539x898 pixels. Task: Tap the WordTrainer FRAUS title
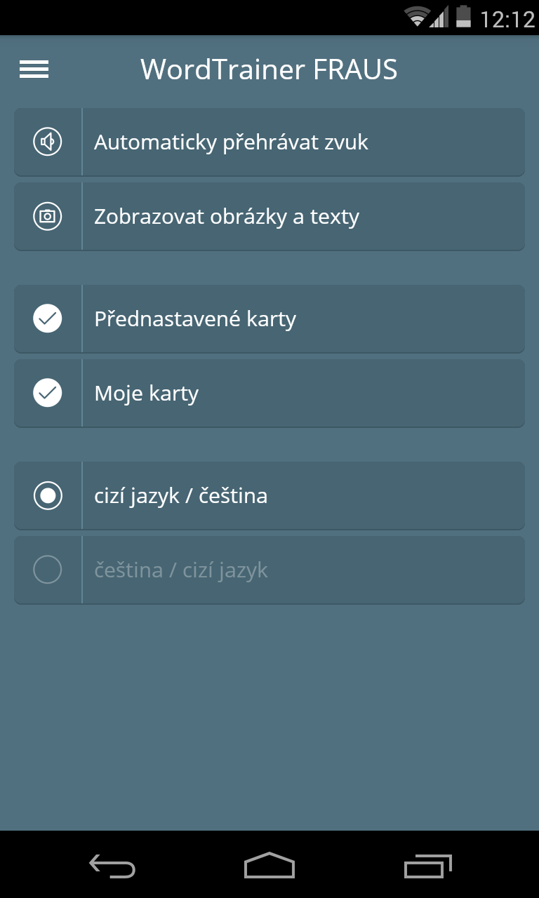coord(269,69)
